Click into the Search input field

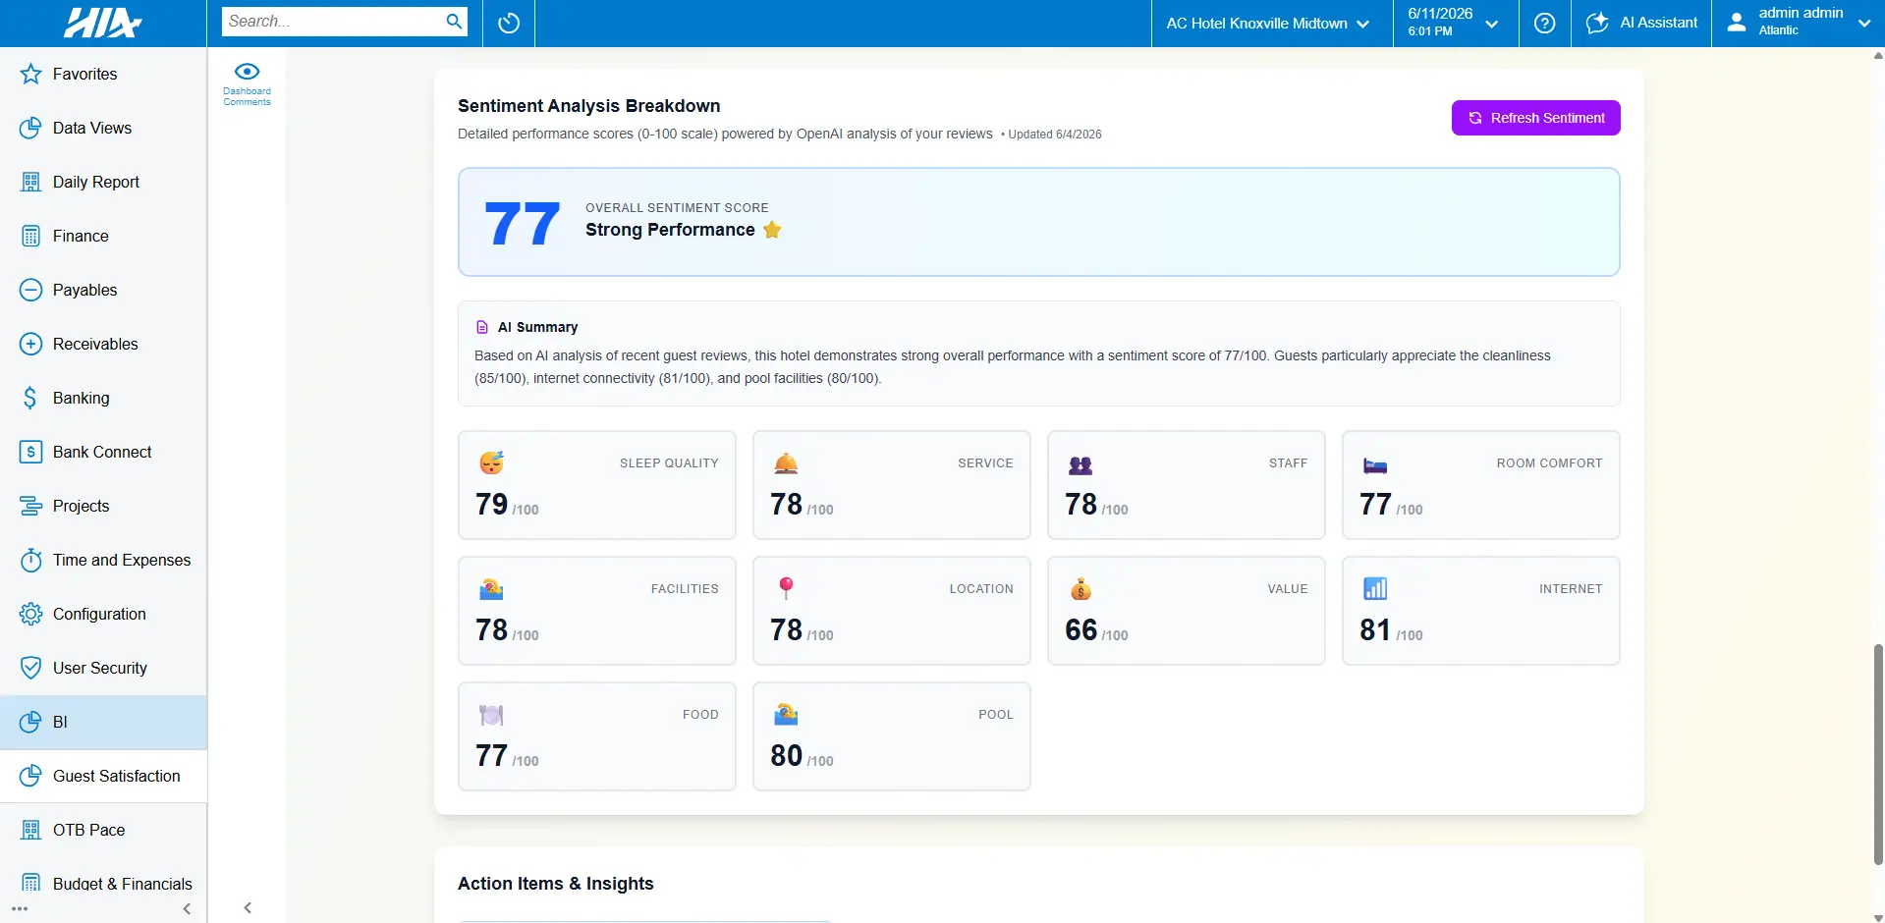334,21
